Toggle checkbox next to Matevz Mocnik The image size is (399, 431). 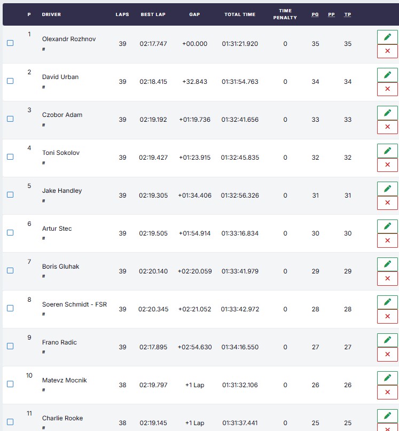pyautogui.click(x=10, y=385)
